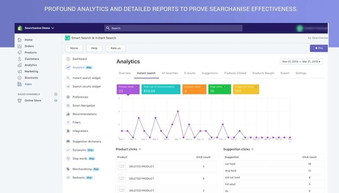The image size is (339, 193).
Task: Open the date range dropdown Mar 01–Mar 31
Action: pos(301,62)
